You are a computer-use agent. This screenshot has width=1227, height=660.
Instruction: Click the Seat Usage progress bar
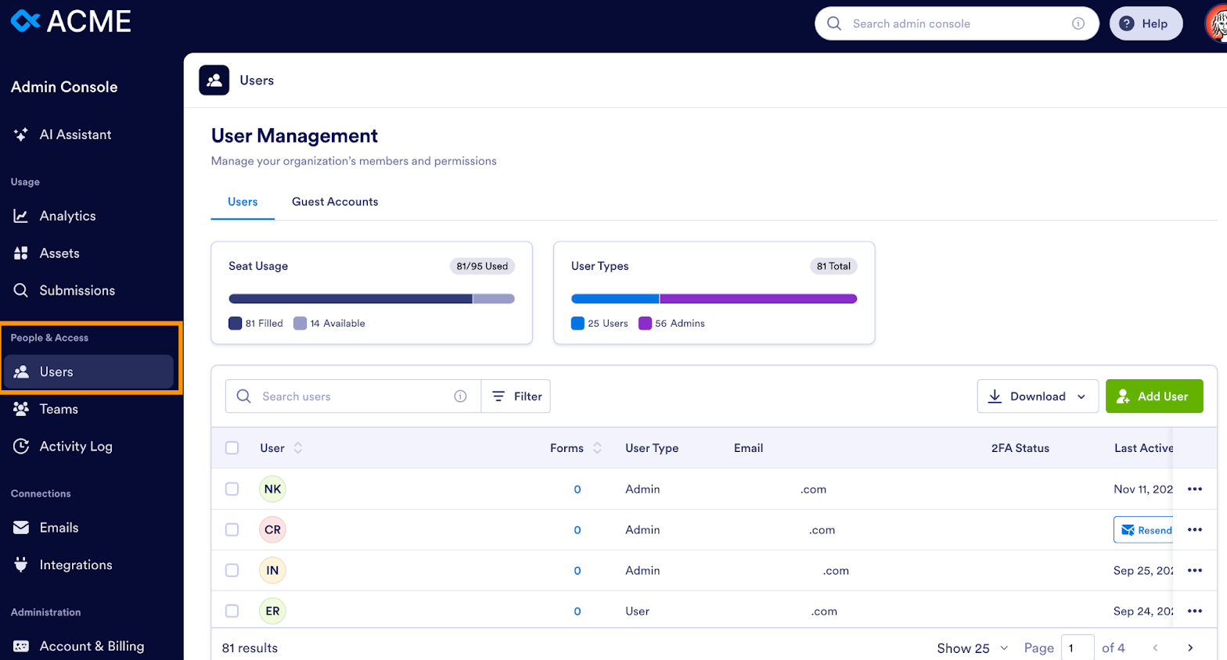point(371,299)
